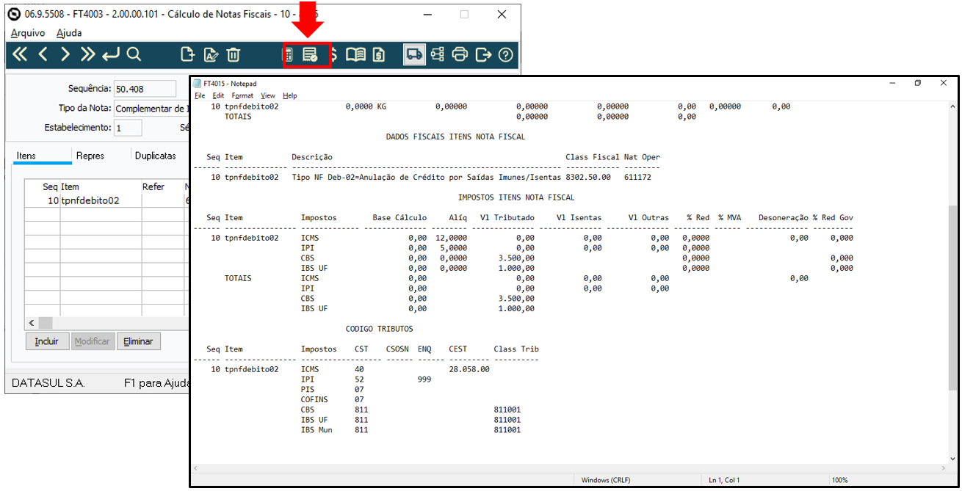The height and width of the screenshot is (491, 962).
Task: Click the DADOS FISCAIS ITENS NOTA FISCAL heading
Action: point(455,137)
